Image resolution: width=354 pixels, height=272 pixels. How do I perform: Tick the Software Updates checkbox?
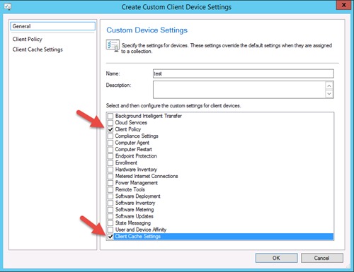[x=110, y=216]
